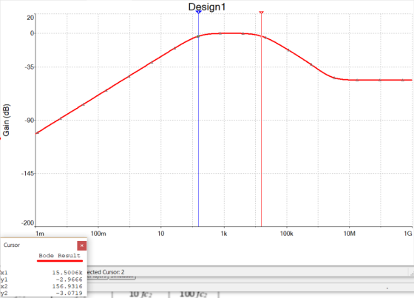Image resolution: width=414 pixels, height=298 pixels.
Task: Select the red cursor marker at top
Action: point(261,13)
